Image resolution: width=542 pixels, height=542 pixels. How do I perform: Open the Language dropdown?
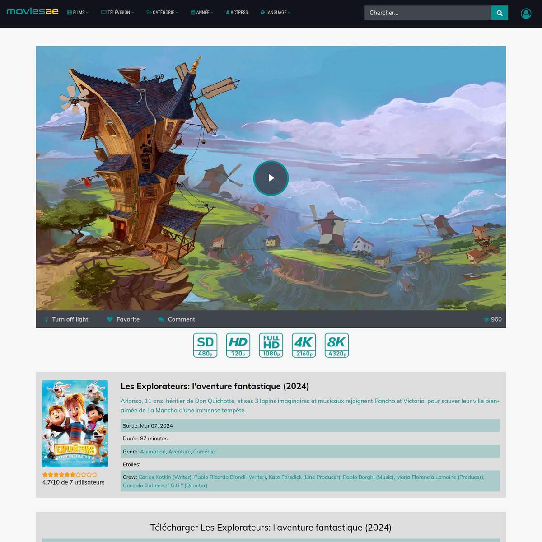pos(276,13)
